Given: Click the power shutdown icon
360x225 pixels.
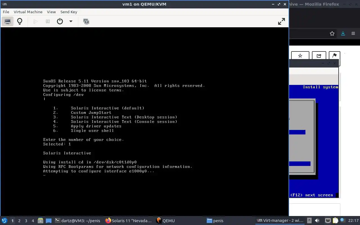Looking at the screenshot, I should [60, 21].
